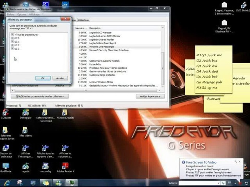Select the GodMode desktop icon
This screenshot has width=250, height=187.
6,168
